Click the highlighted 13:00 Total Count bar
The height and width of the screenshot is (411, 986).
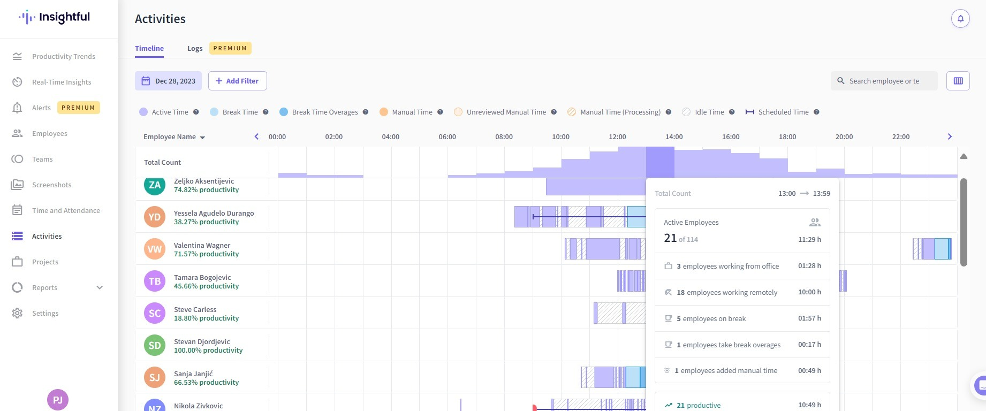pyautogui.click(x=660, y=162)
